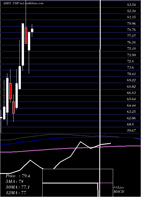Click the 65.64 price axis label
This screenshot has width=141, height=197.
[x=131, y=99]
